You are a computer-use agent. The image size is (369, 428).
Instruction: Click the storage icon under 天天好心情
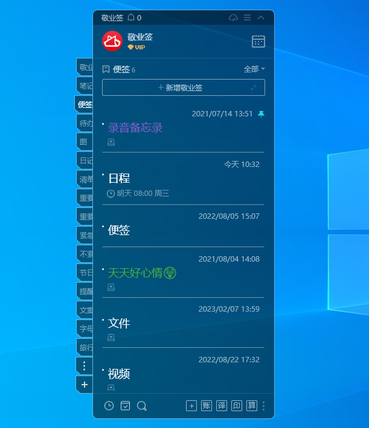click(111, 287)
